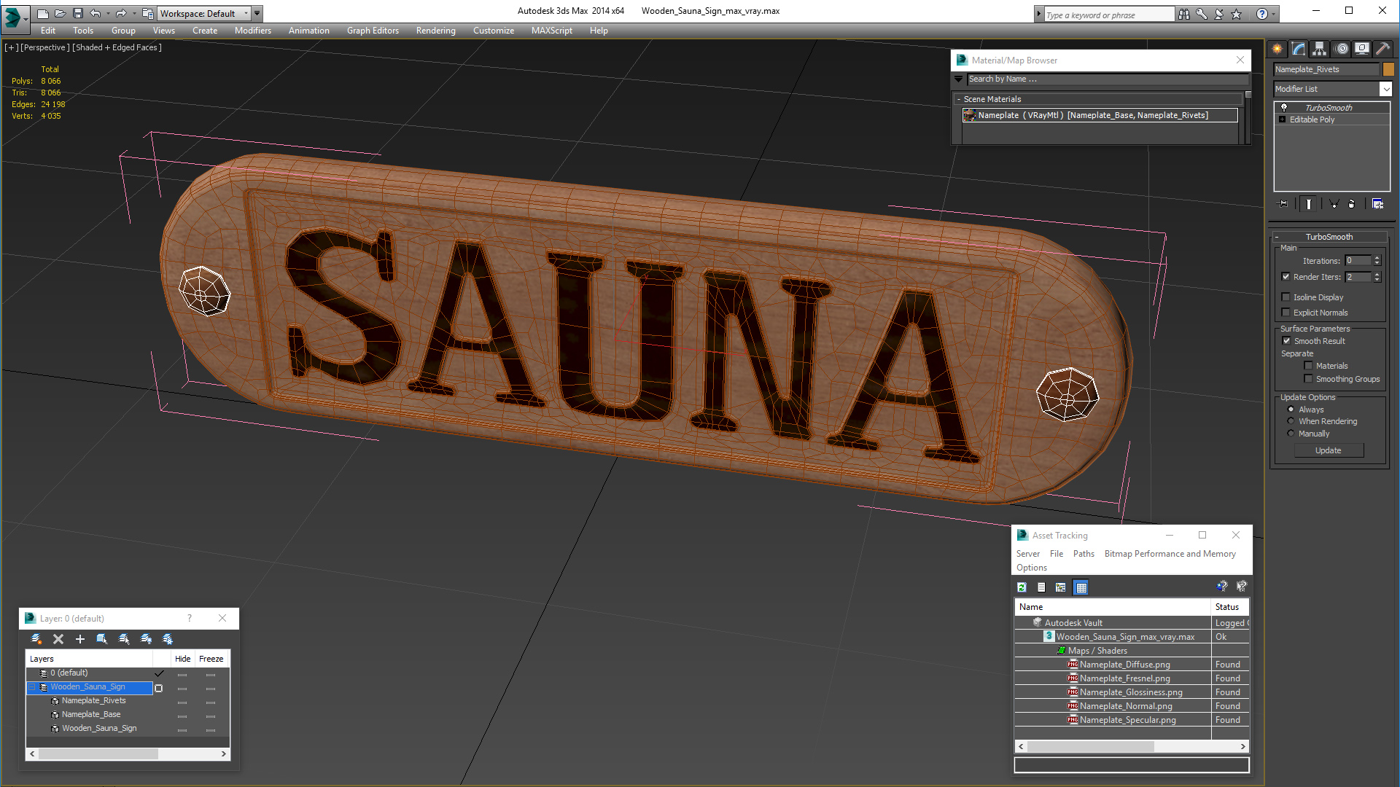Viewport: 1400px width, 787px height.
Task: Click the key Subscription Center icon
Action: point(1202,14)
